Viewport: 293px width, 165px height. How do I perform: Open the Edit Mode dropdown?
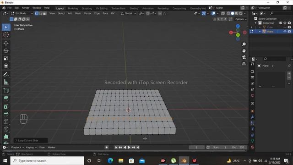click(22, 13)
